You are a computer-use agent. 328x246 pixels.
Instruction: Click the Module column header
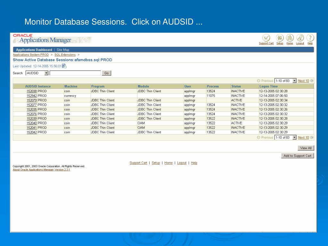point(143,86)
